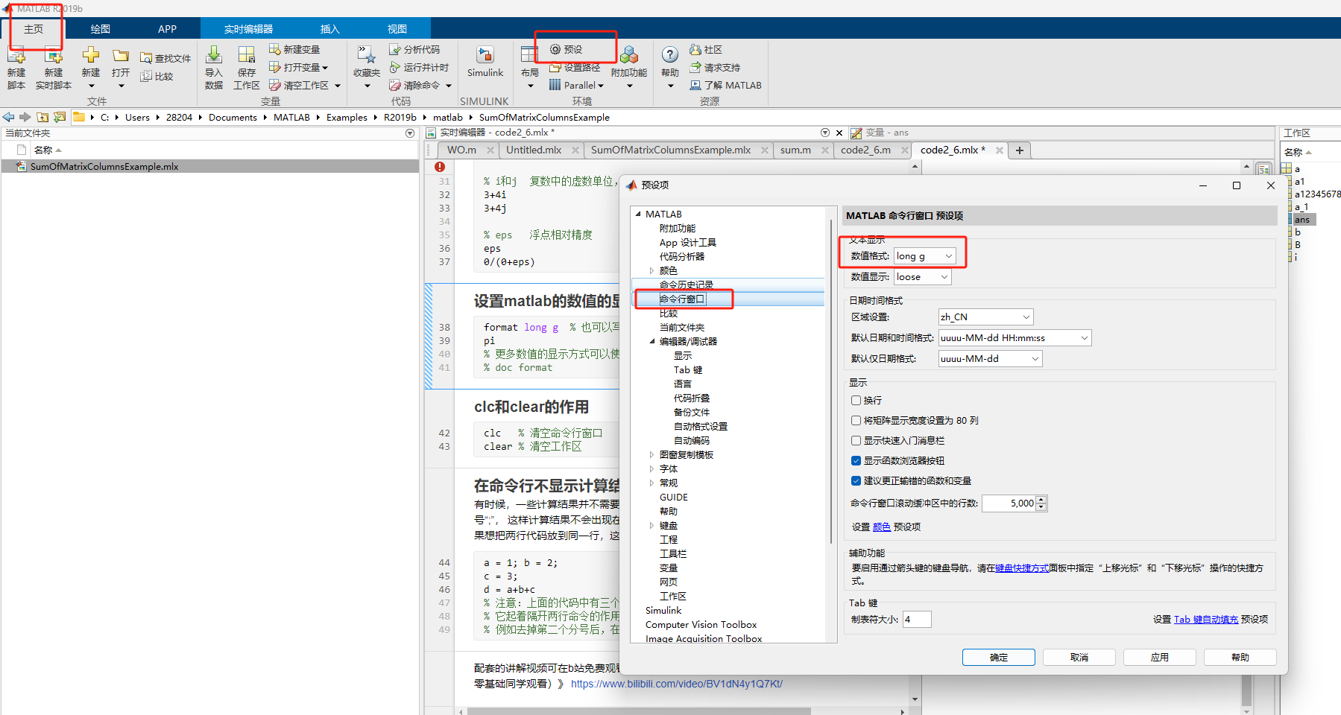The height and width of the screenshot is (715, 1341).
Task: Enable the 换行 (wrap lines) checkbox
Action: coord(856,400)
